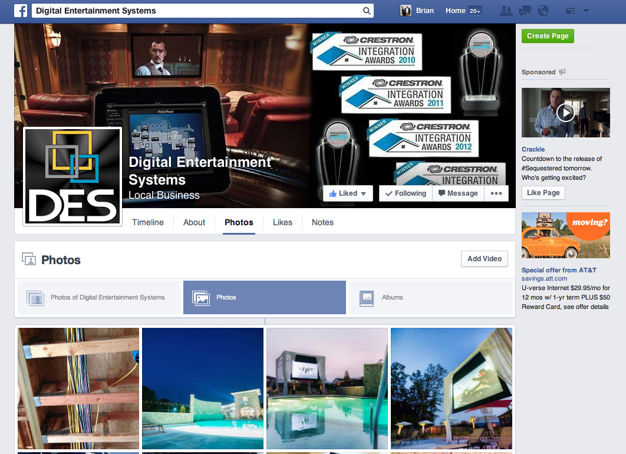This screenshot has height=454, width=626.
Task: Click the search magnifier icon
Action: point(367,11)
